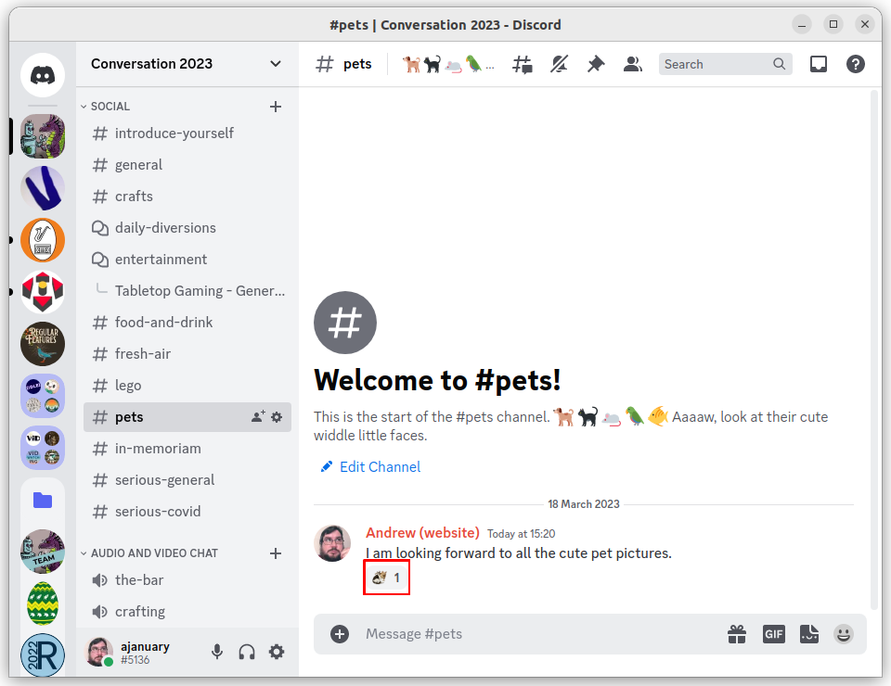Open the first server folder with four icons
The height and width of the screenshot is (686, 891).
pos(43,396)
